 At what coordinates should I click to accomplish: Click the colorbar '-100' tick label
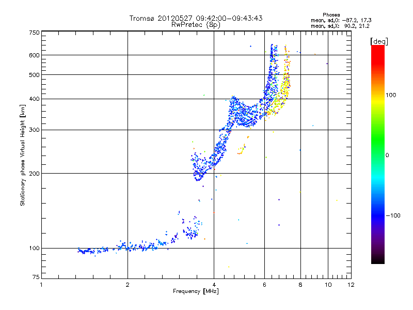tap(393, 215)
